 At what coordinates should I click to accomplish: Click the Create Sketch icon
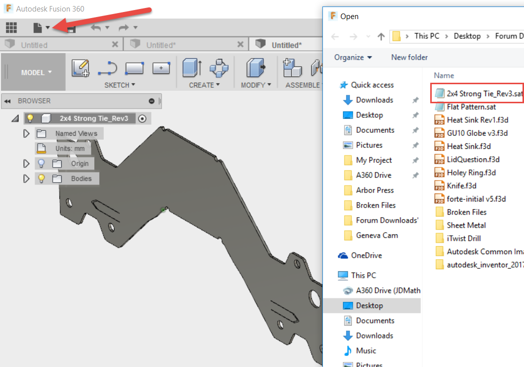81,68
